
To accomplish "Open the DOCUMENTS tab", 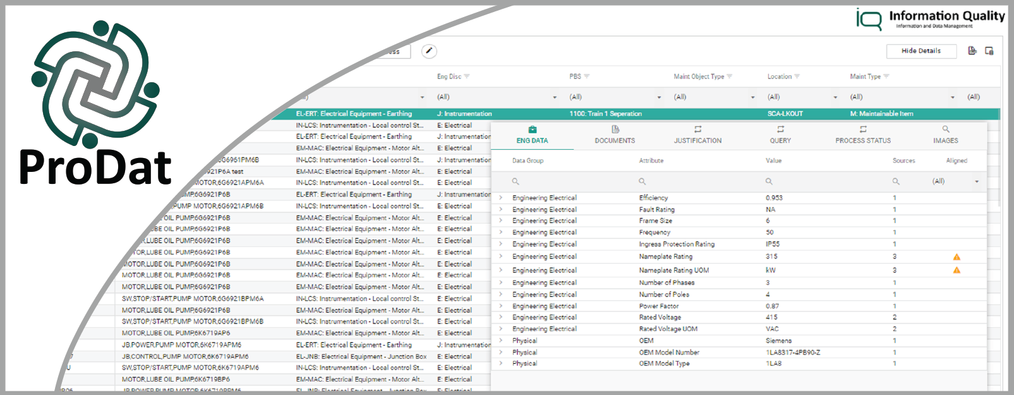I will [x=615, y=135].
